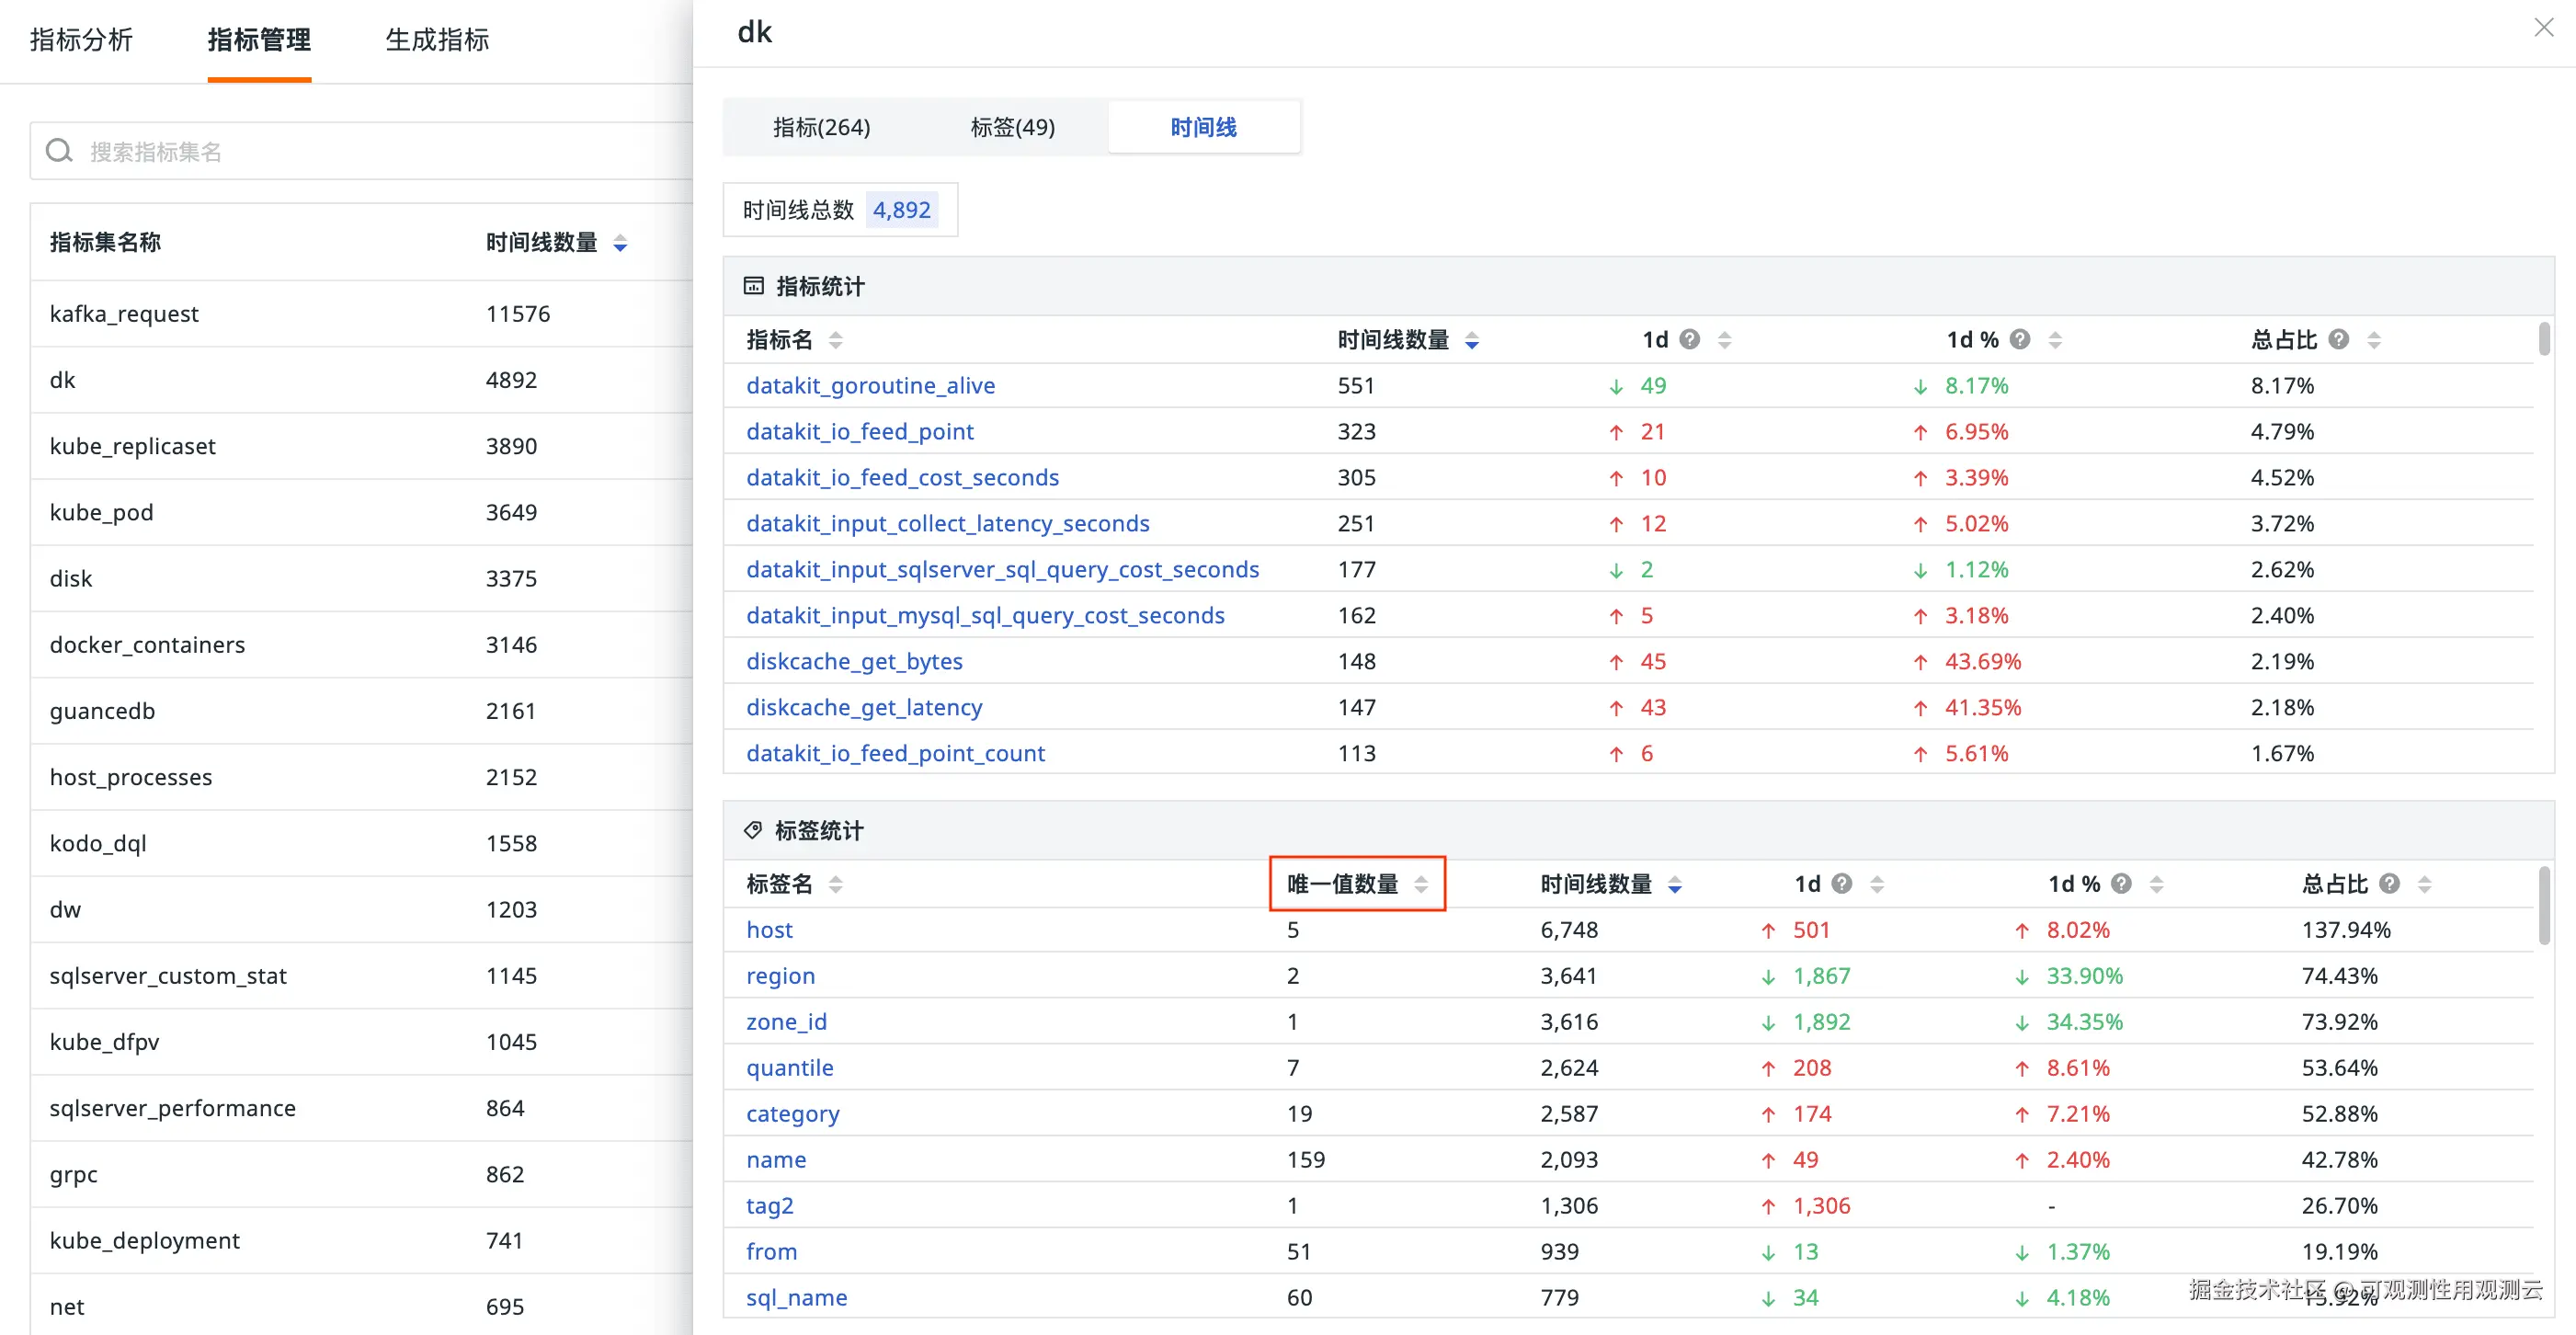Switch to the 指标(264) tab
This screenshot has height=1335, width=2576.
coord(821,127)
